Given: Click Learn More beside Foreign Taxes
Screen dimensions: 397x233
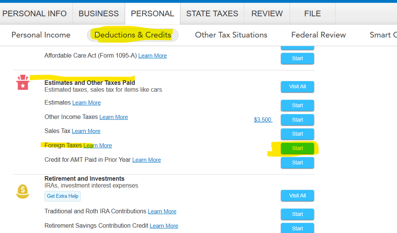Looking at the screenshot, I should click(98, 145).
